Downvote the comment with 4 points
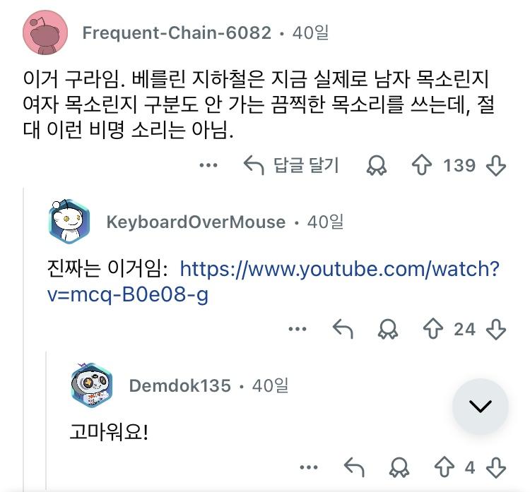The width and height of the screenshot is (530, 492). pyautogui.click(x=496, y=467)
